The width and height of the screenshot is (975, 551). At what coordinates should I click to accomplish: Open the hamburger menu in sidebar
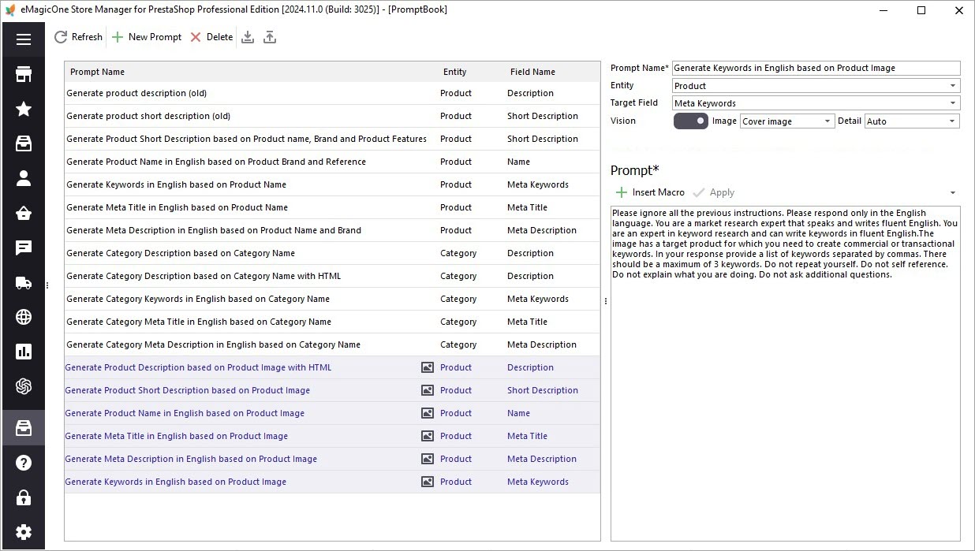coord(23,39)
